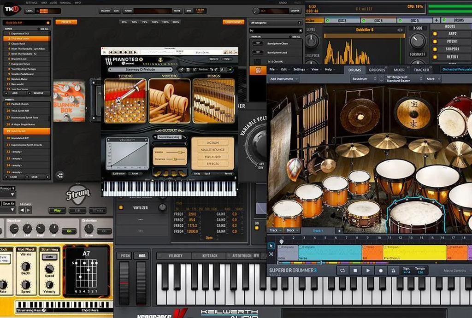Click the Pianoteq Volume slider
The height and width of the screenshot is (318, 472).
coord(176,152)
